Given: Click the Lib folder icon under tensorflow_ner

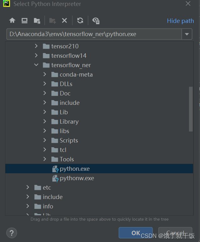Looking at the screenshot, I should 55,112.
